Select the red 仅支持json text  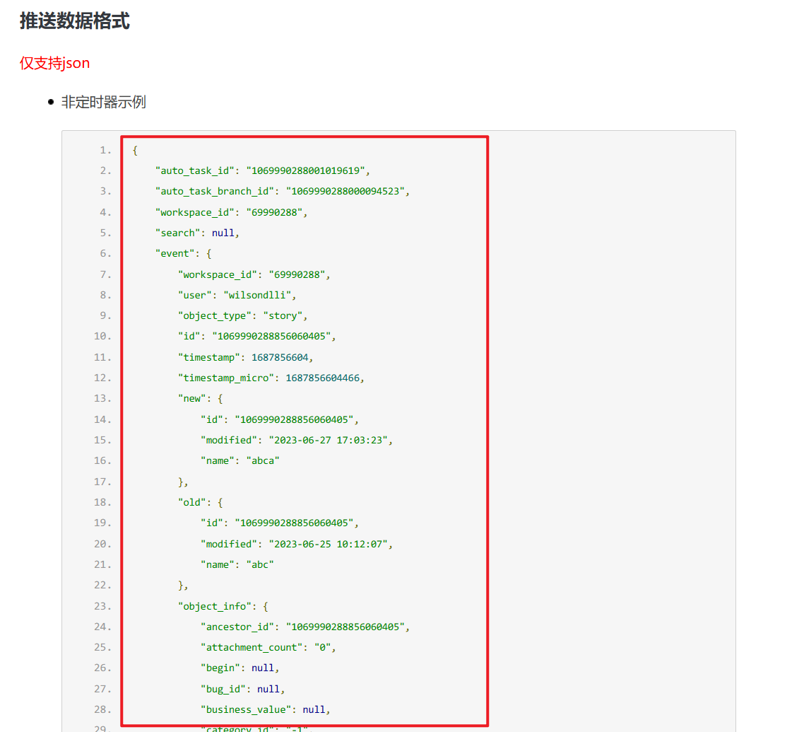click(54, 63)
